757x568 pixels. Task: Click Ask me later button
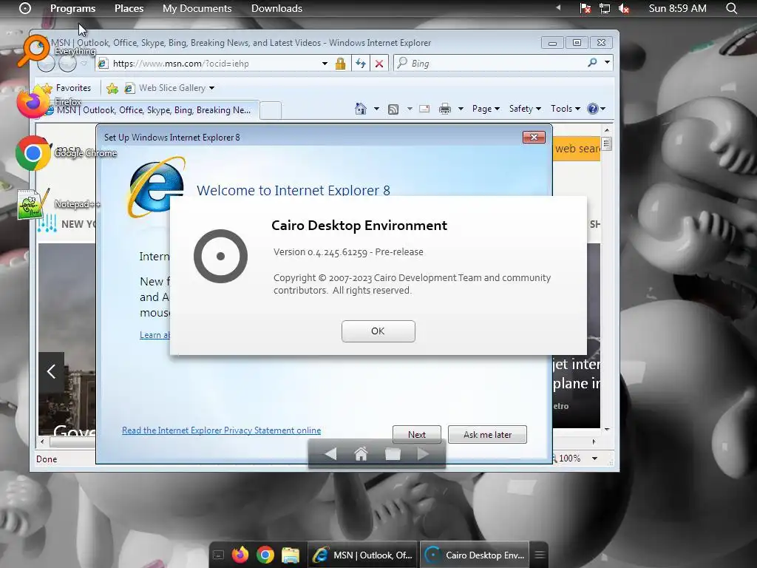click(487, 434)
